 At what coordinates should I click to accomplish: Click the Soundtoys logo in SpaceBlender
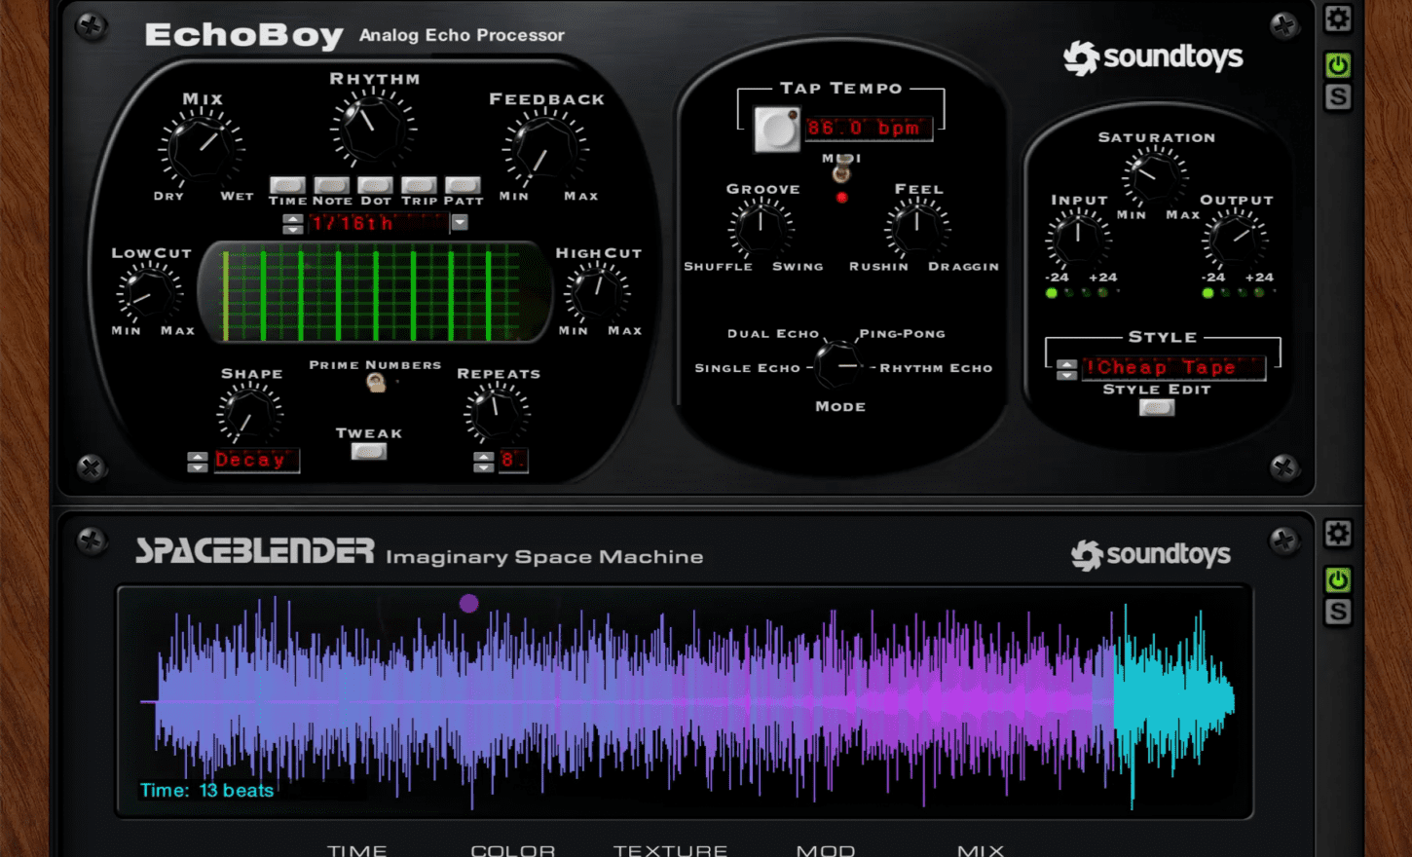(x=1151, y=555)
